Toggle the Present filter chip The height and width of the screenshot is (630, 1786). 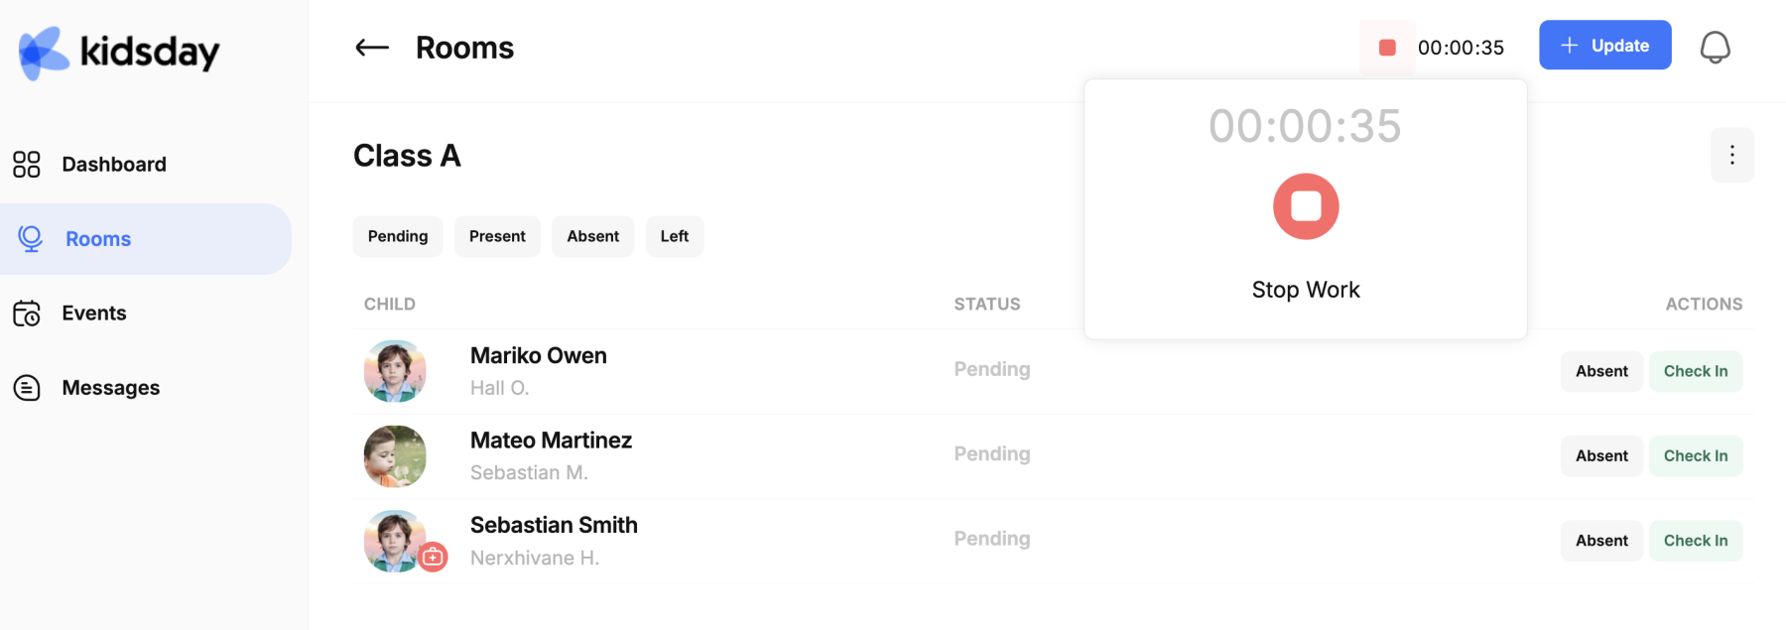[497, 236]
